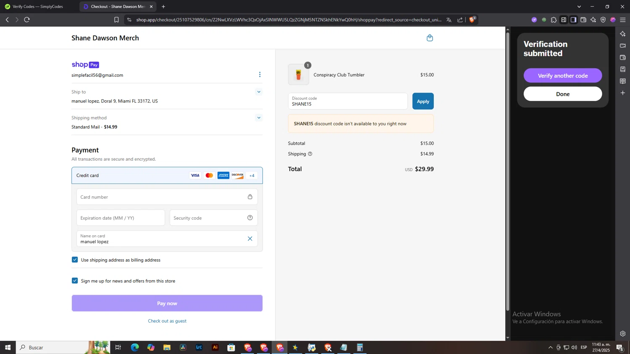The height and width of the screenshot is (354, 630).
Task: Open File Explorer from taskbar
Action: (167, 347)
